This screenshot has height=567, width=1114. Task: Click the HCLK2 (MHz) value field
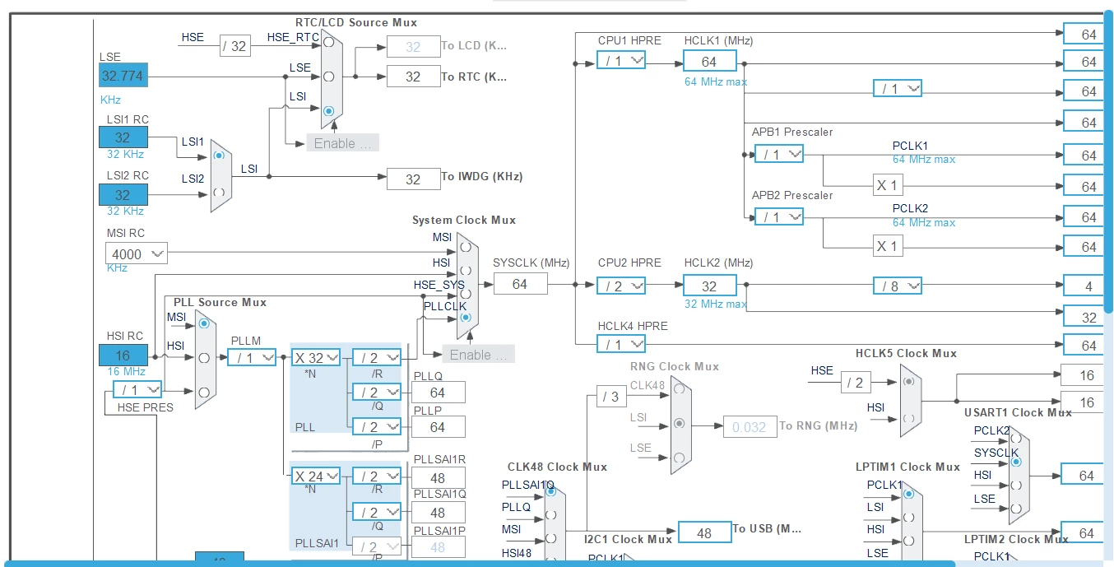click(x=708, y=286)
